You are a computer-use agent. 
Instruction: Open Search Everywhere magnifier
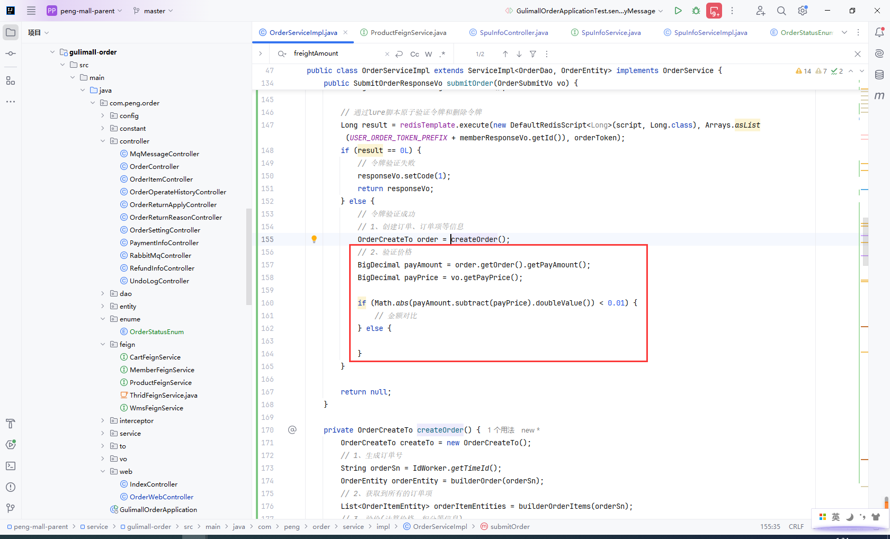click(x=781, y=11)
